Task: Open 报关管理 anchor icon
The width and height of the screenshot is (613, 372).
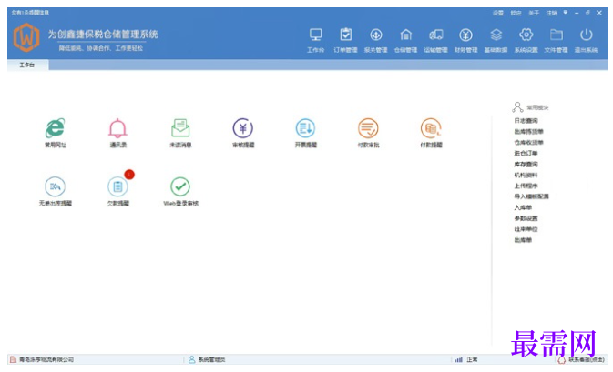Action: click(x=375, y=35)
